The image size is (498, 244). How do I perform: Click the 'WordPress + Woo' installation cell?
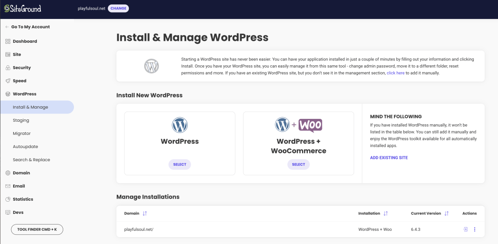point(375,229)
